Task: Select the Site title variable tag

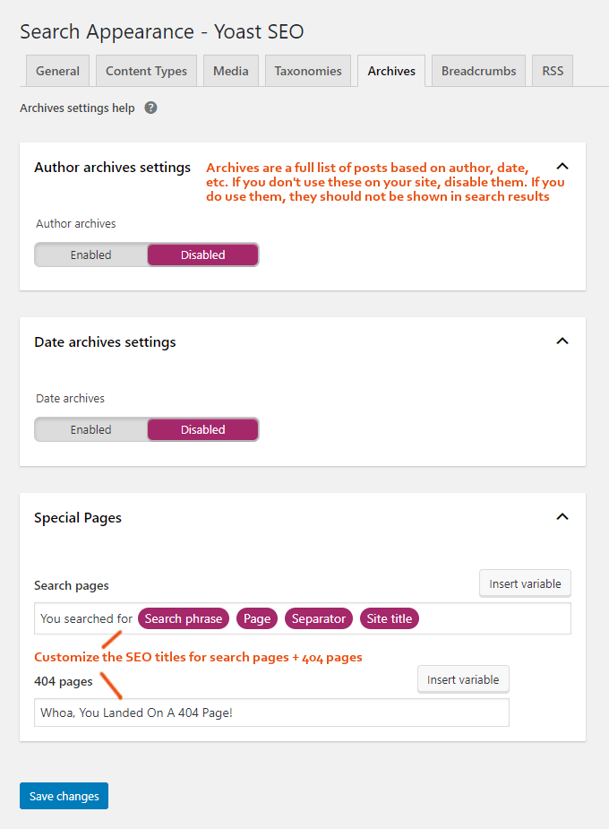Action: 389,618
